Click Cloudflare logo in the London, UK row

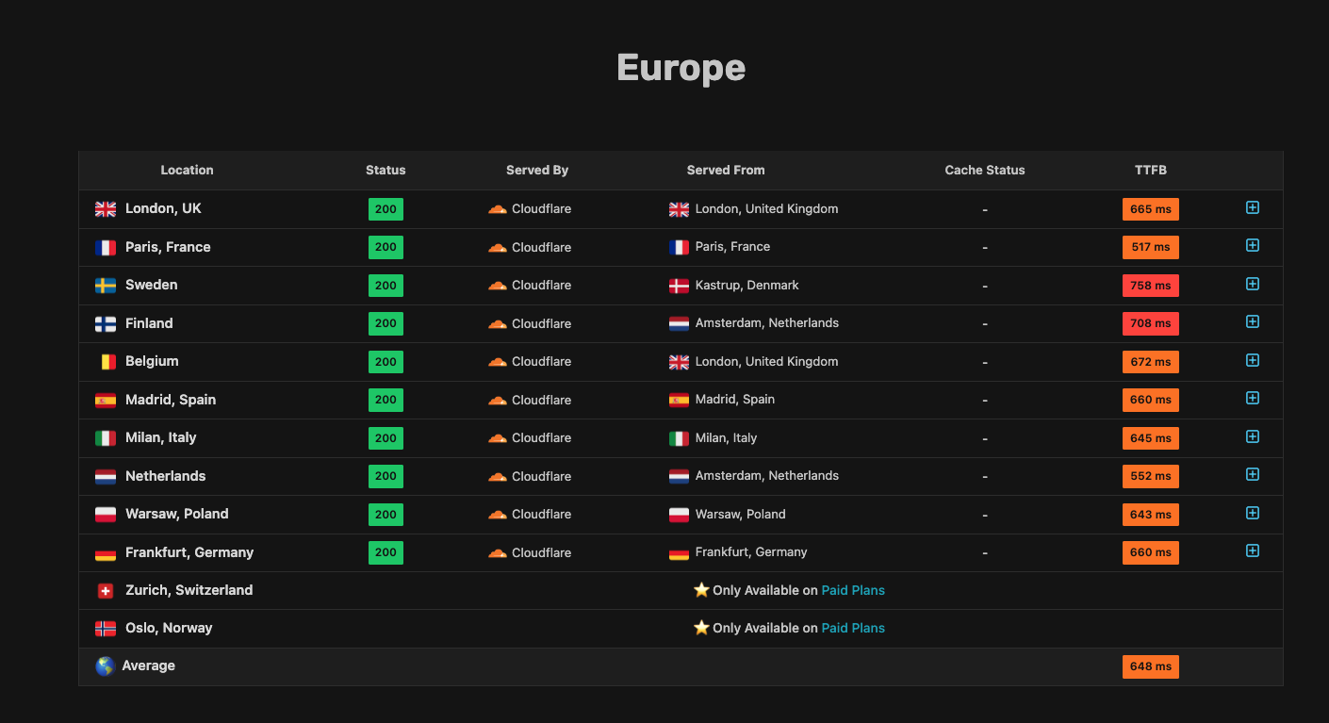[498, 209]
